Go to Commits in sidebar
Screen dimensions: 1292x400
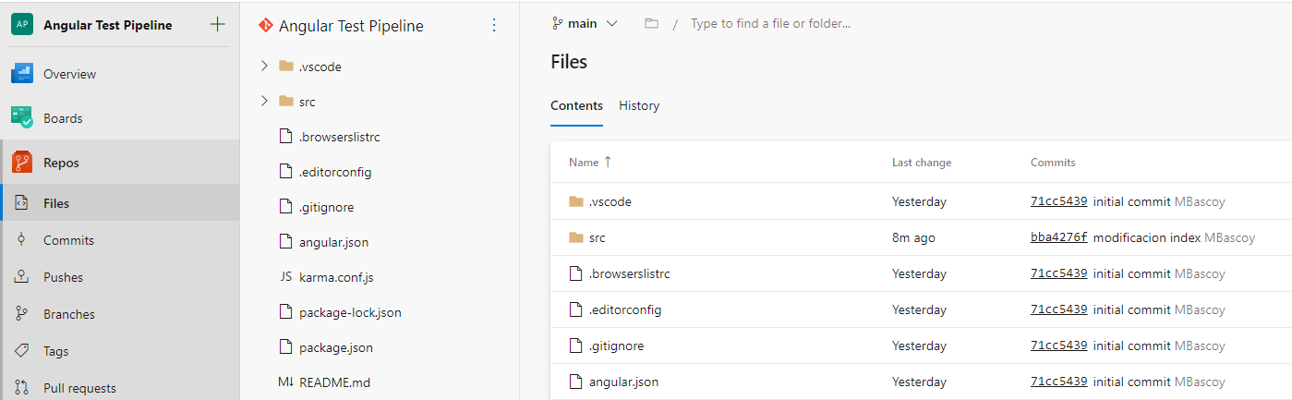click(68, 240)
